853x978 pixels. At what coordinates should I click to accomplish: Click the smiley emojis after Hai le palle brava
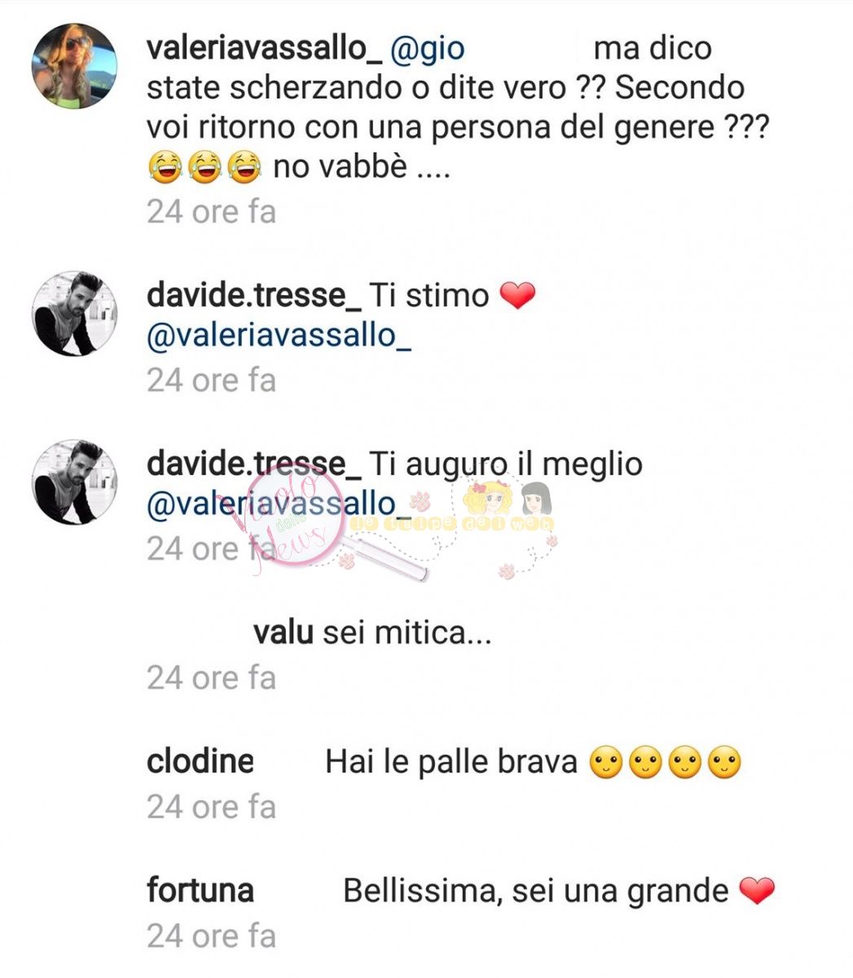tap(664, 763)
